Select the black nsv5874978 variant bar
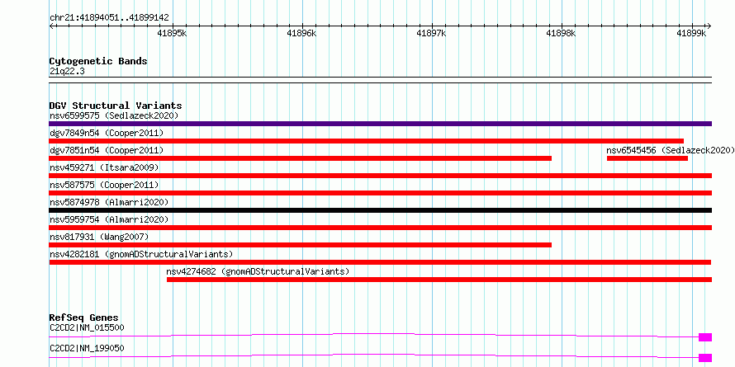This screenshot has width=735, height=367. tap(380, 210)
